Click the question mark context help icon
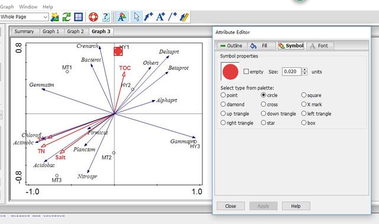 point(105,17)
